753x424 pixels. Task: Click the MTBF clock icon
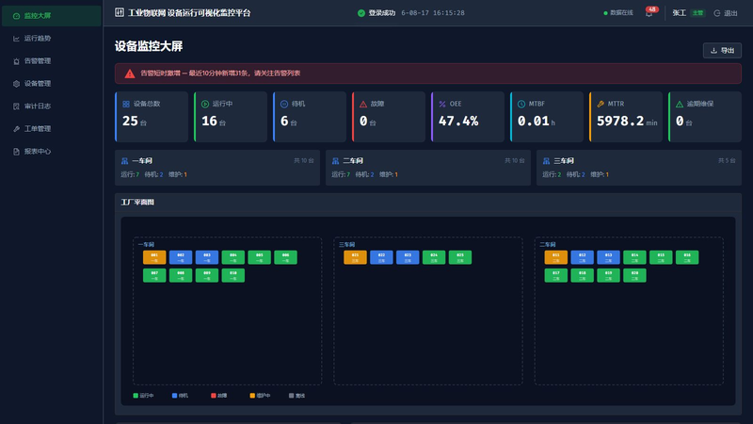[x=521, y=104]
